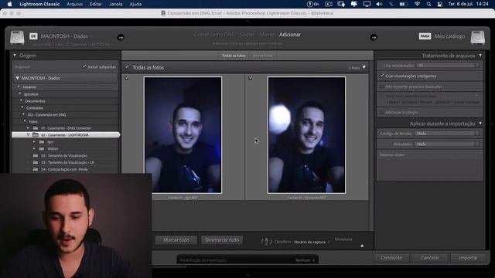This screenshot has width=495, height=278.
Task: Toggle Adicionar à coleção checkbox
Action: (382, 112)
